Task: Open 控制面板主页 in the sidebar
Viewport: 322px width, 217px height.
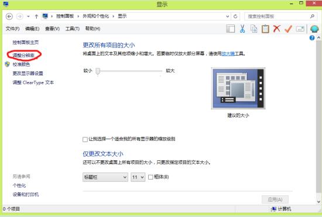Action: point(26,43)
